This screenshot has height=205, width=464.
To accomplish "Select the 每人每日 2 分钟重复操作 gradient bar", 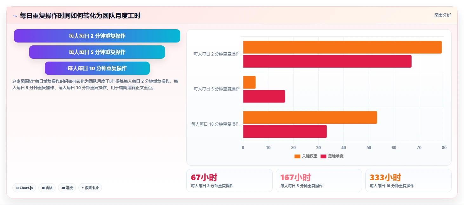I will [97, 36].
